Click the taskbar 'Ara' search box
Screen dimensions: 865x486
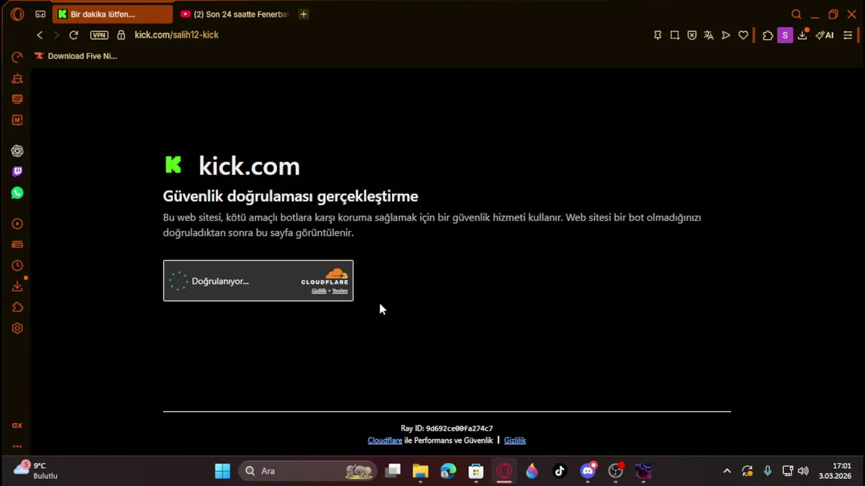[309, 471]
